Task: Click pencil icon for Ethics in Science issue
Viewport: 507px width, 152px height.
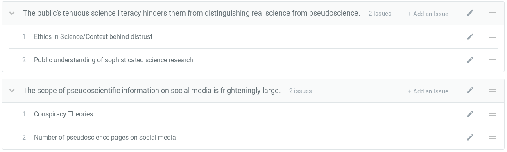Action: coord(470,36)
